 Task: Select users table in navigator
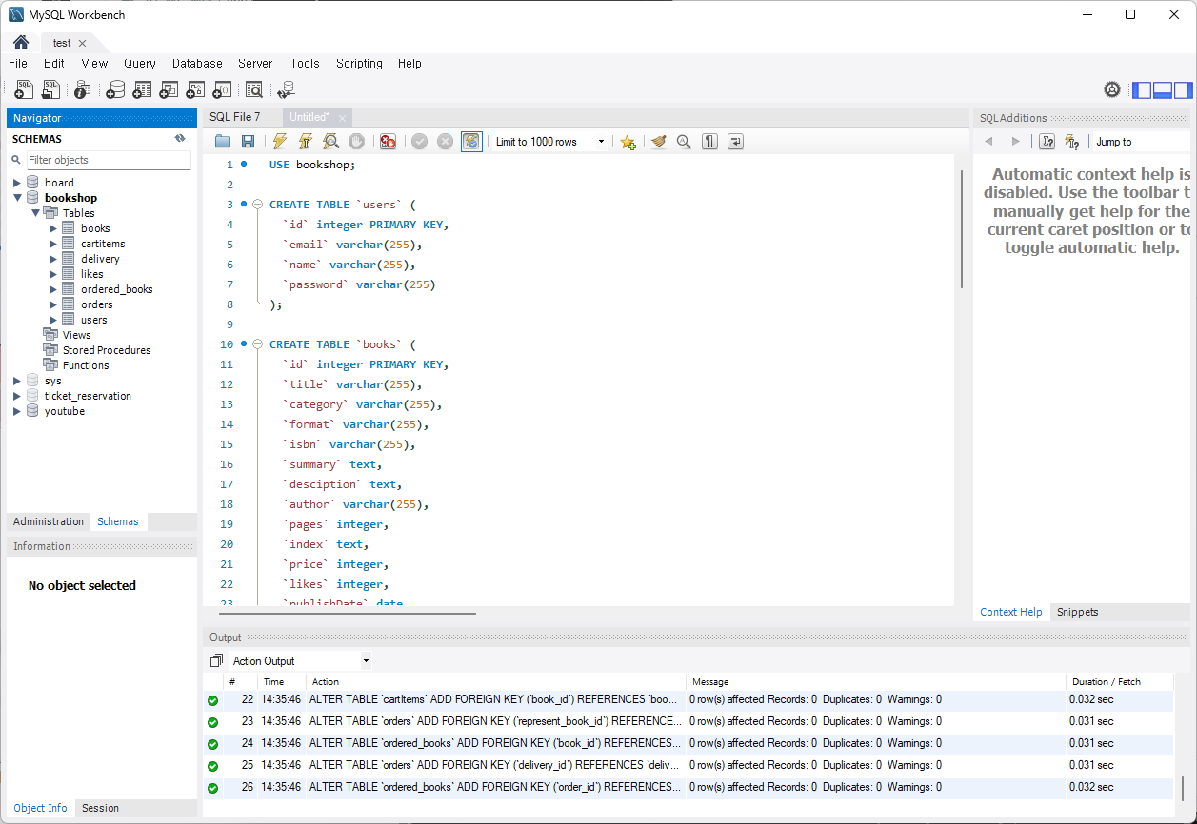click(x=94, y=320)
